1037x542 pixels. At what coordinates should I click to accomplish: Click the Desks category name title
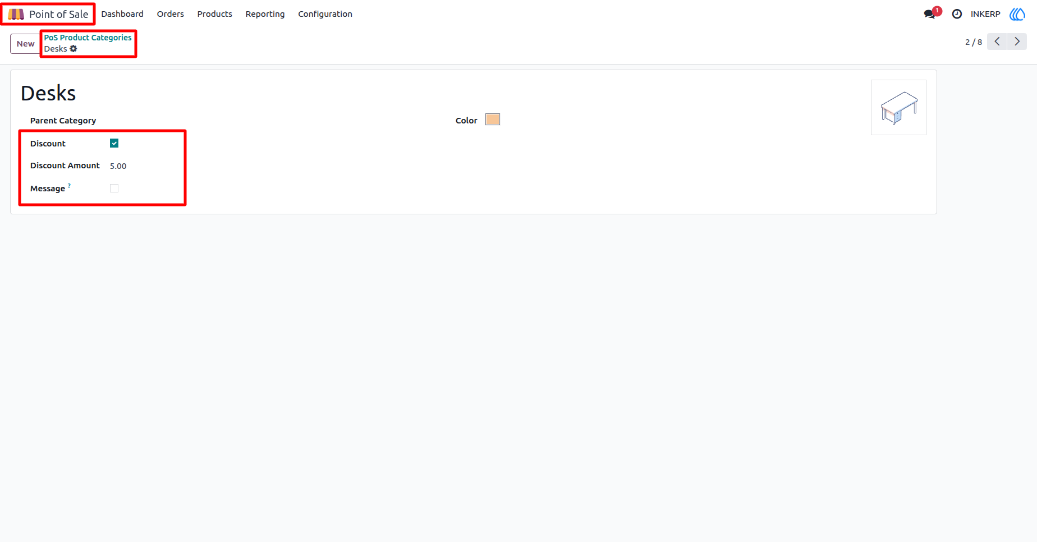pos(48,93)
